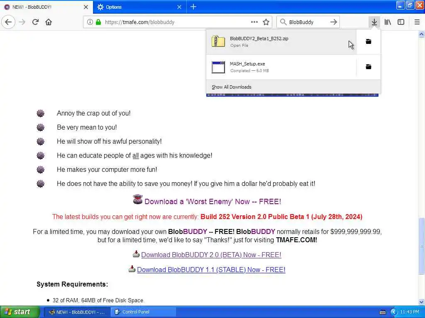425x318 pixels.
Task: Open the Windows start button
Action: point(20,312)
